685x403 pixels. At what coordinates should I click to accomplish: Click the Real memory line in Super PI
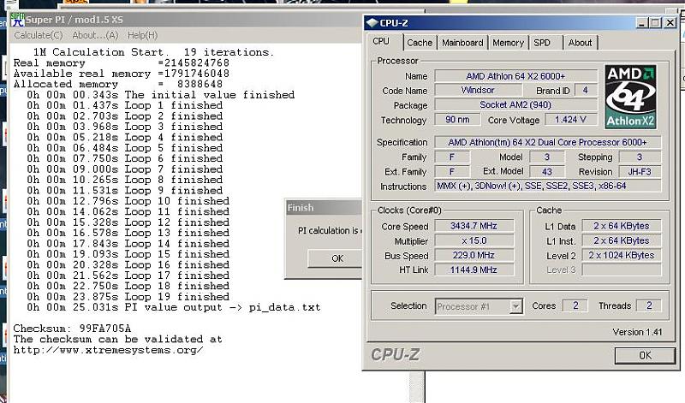pos(122,62)
